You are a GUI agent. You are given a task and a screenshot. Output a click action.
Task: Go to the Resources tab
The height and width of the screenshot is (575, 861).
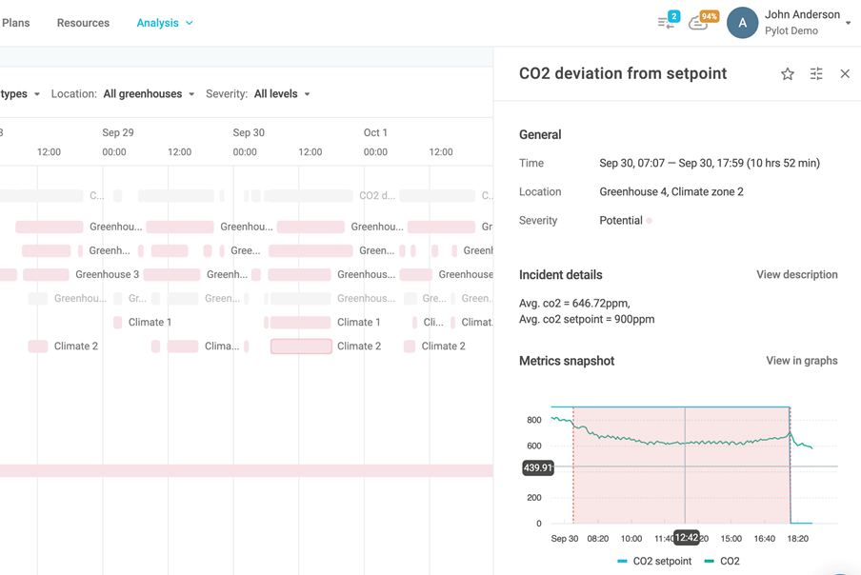(83, 23)
